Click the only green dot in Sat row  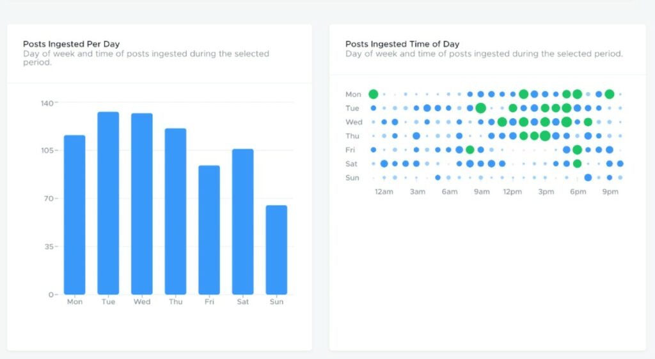tap(577, 164)
